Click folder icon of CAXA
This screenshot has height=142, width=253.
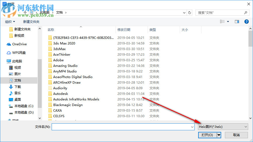50,111
